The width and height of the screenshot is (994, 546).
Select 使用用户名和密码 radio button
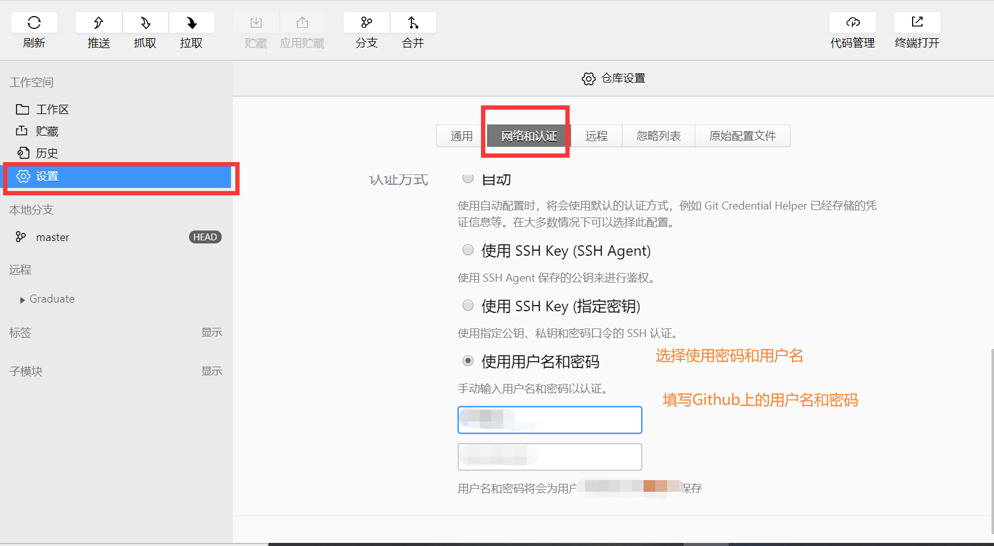(468, 361)
